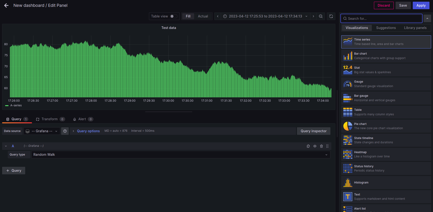Image resolution: width=433 pixels, height=212 pixels.
Task: Choose the Histogram visualization
Action: tap(386, 183)
